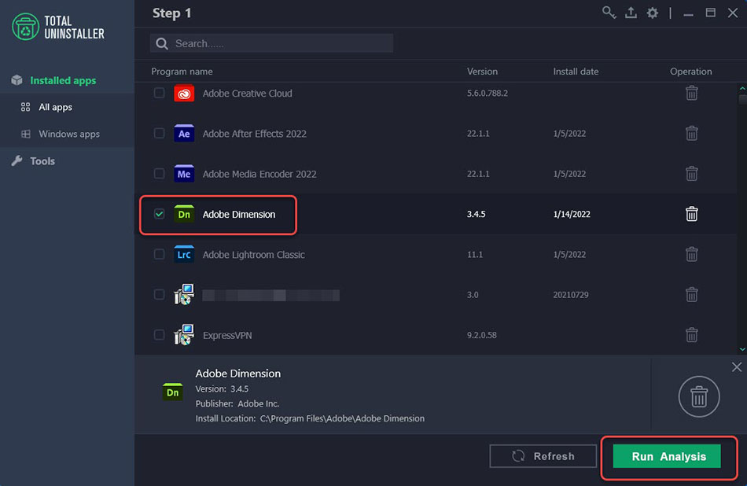747x486 pixels.
Task: Click the large circular trash icon in details panel
Action: tap(699, 396)
